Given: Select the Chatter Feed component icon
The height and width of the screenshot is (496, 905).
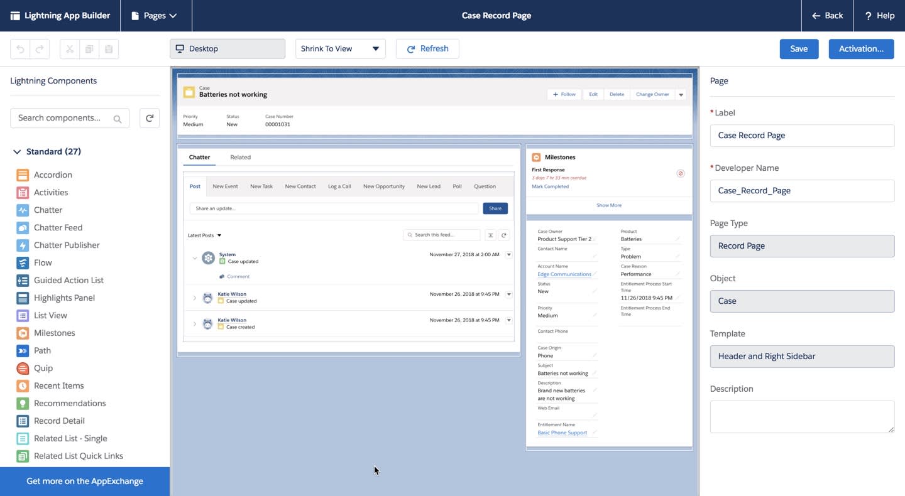Looking at the screenshot, I should point(23,228).
